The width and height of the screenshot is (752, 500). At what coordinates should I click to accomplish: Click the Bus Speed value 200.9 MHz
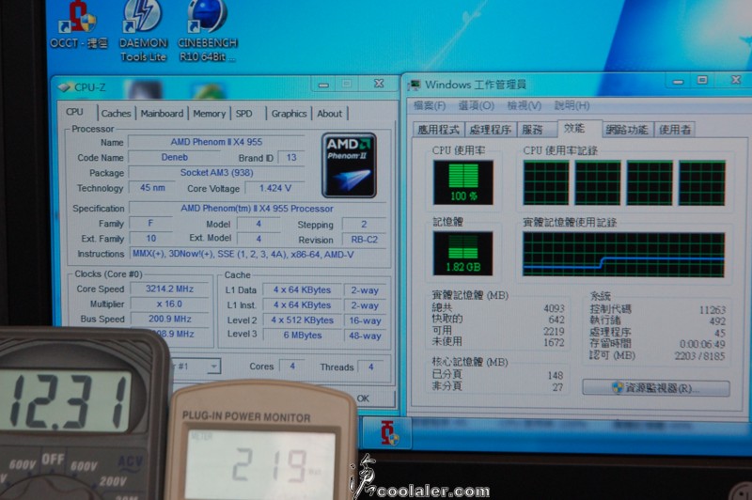point(170,319)
